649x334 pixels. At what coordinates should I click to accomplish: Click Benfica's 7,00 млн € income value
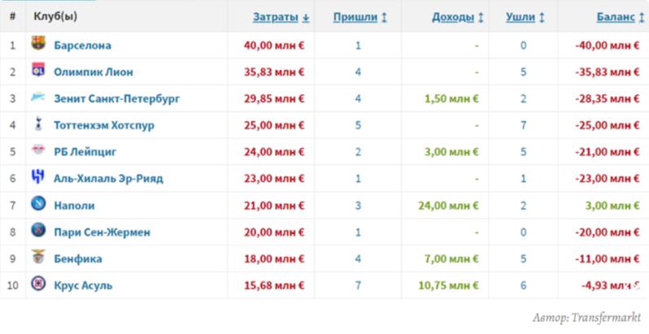tap(451, 258)
